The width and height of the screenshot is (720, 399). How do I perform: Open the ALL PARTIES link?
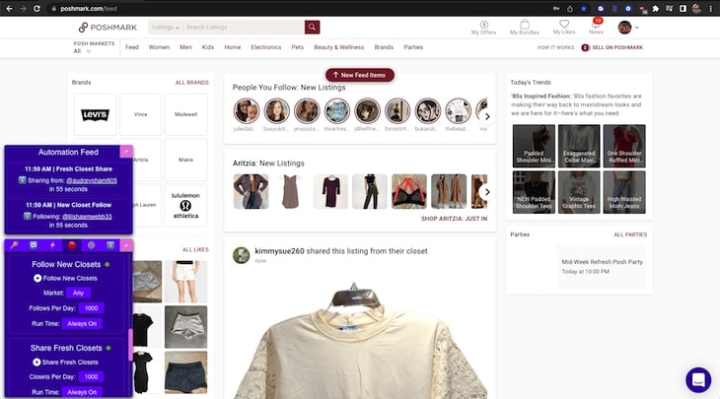click(630, 234)
